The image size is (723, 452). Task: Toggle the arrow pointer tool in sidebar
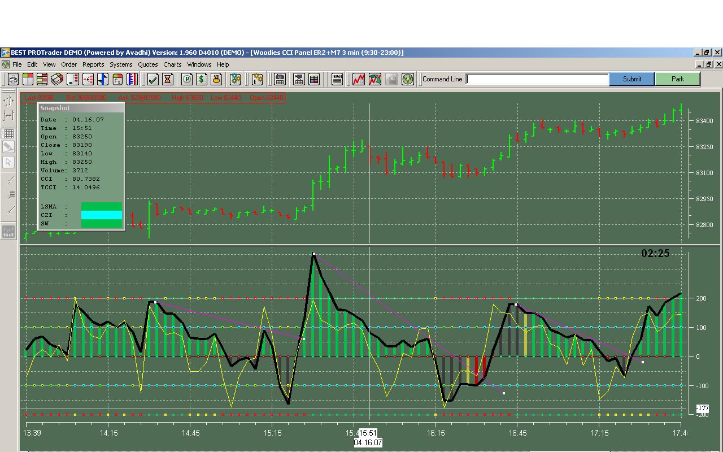[x=8, y=162]
